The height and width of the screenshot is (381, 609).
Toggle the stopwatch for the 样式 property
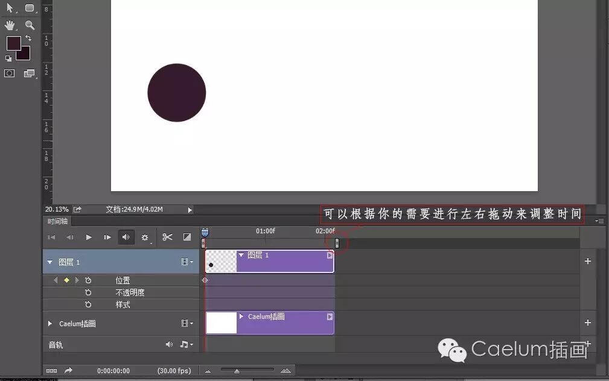click(88, 304)
